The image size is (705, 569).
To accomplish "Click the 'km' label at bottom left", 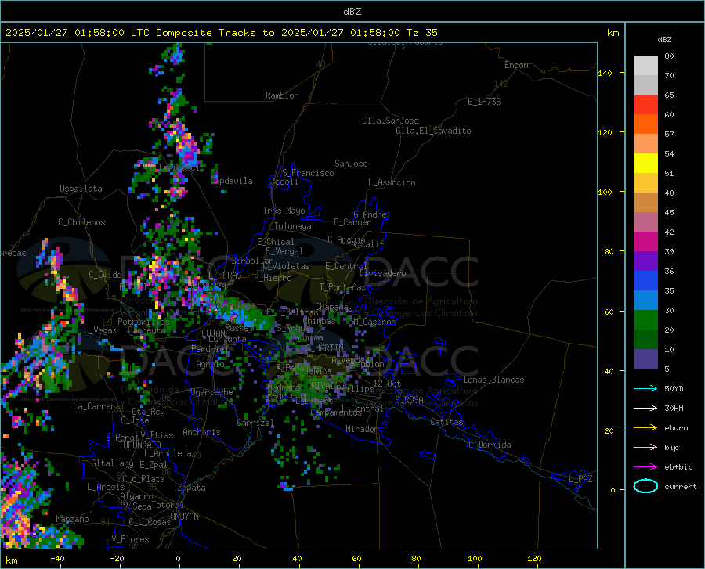I will [x=11, y=560].
